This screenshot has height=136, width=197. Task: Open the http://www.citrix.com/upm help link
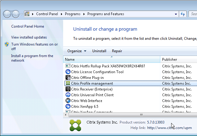[x=169, y=128]
